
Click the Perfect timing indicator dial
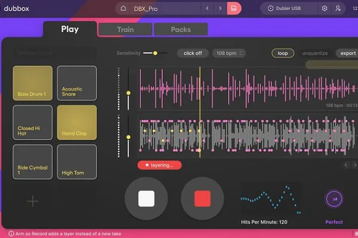click(334, 199)
